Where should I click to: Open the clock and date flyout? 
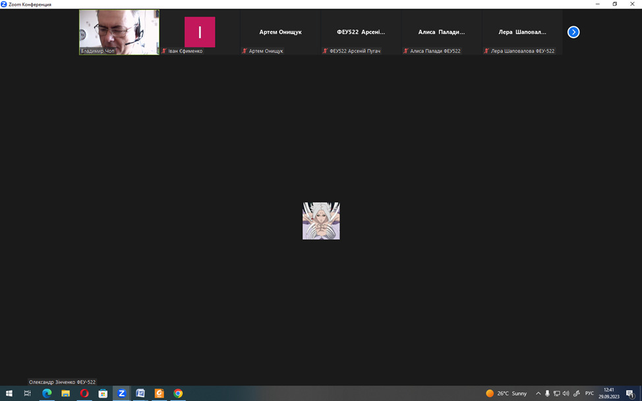point(609,393)
